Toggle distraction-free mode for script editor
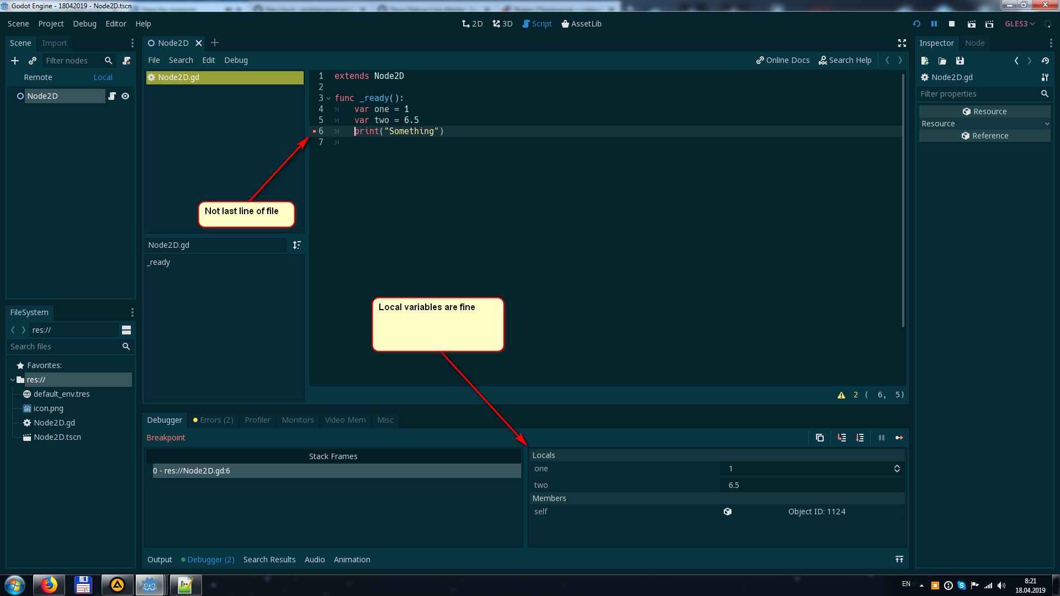Image resolution: width=1060 pixels, height=596 pixels. click(902, 43)
